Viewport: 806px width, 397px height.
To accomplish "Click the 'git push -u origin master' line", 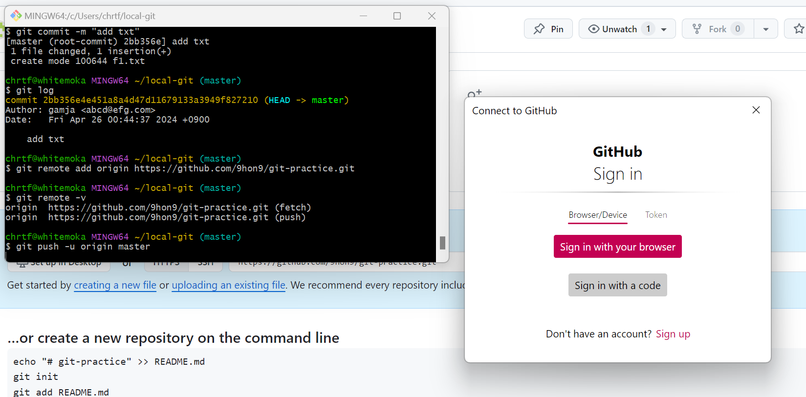I will pyautogui.click(x=78, y=247).
